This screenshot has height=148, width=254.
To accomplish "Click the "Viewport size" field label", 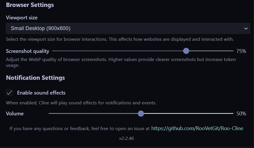I will point(22,18).
